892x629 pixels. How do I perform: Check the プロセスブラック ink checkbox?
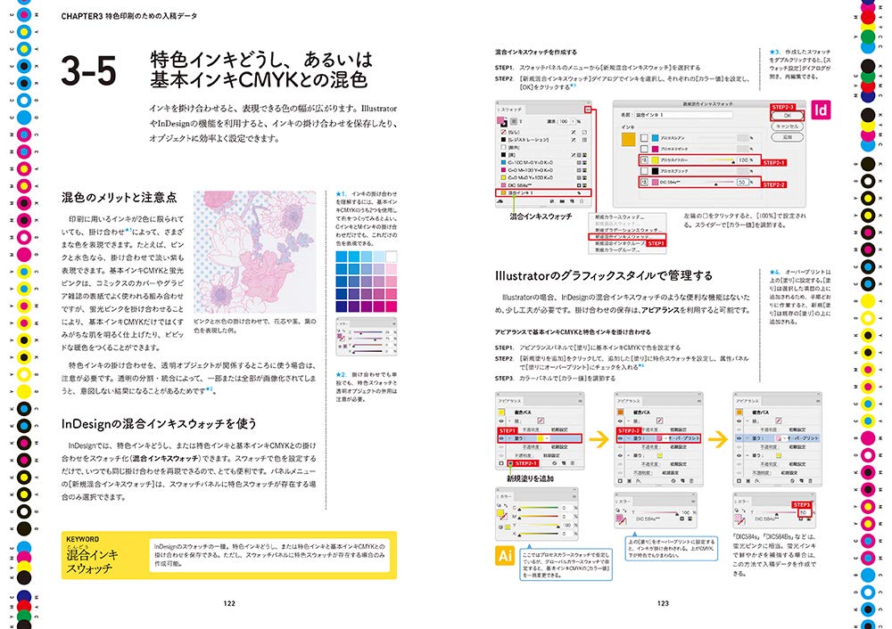[645, 171]
